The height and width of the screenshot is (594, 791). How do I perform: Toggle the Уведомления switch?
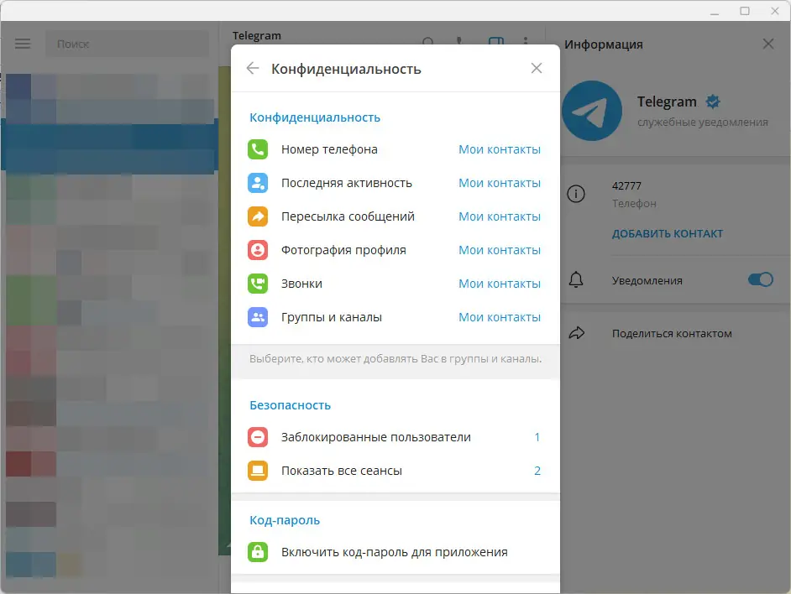[761, 280]
